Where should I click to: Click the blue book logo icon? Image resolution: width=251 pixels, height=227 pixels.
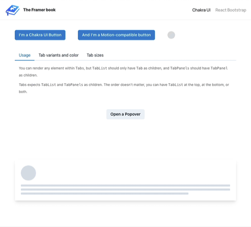(12, 10)
